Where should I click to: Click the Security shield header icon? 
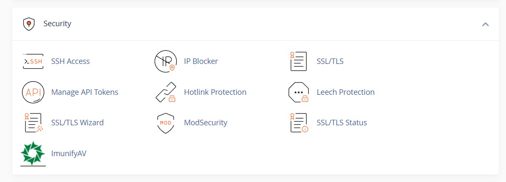[28, 24]
